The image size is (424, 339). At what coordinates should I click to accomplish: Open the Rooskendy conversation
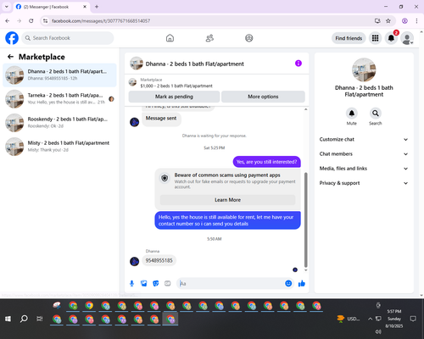(x=59, y=123)
